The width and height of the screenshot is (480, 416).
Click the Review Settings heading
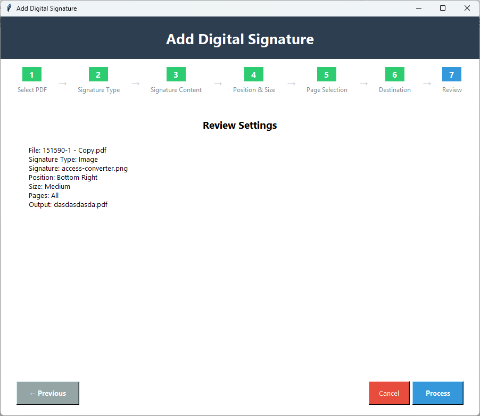coord(239,125)
